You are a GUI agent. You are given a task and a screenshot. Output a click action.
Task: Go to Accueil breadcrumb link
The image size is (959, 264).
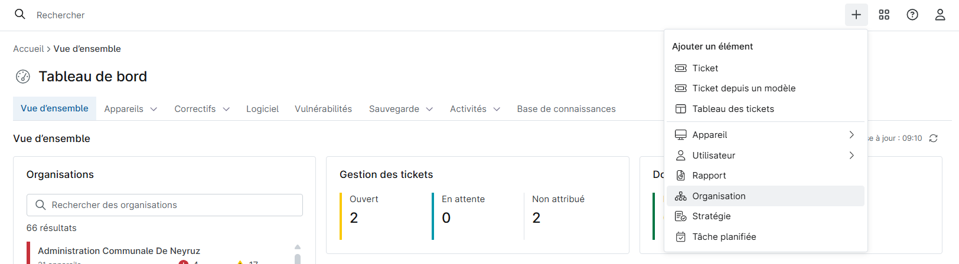coord(28,49)
